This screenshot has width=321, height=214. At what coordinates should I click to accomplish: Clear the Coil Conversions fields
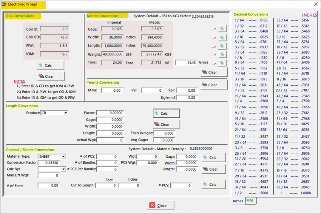pos(51,76)
